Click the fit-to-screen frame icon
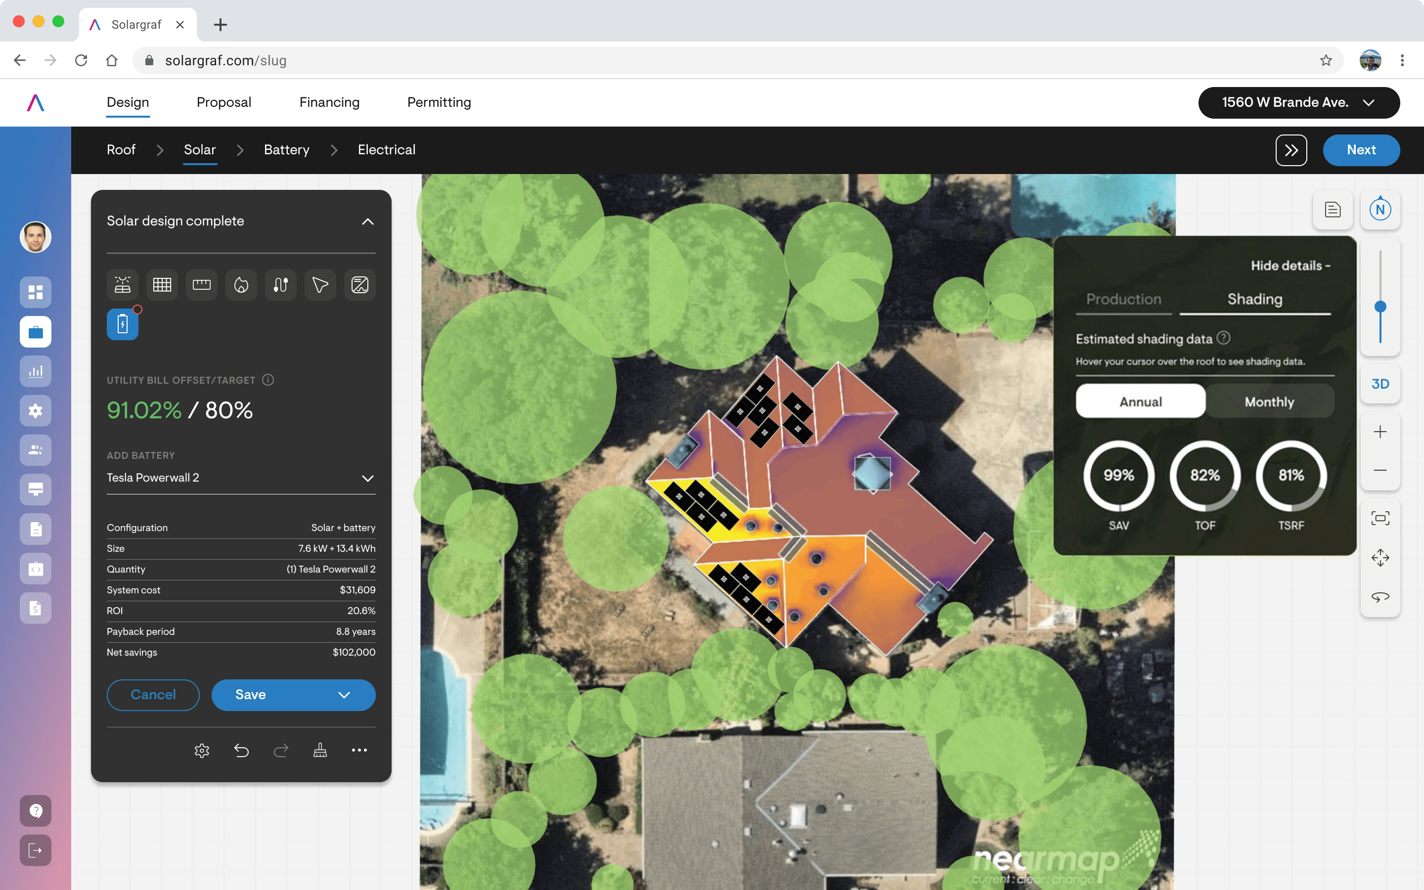 click(x=1380, y=518)
